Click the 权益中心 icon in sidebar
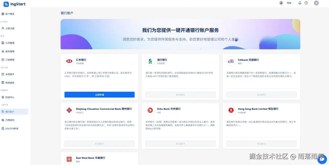The width and height of the screenshot is (329, 165). pyautogui.click(x=3, y=97)
